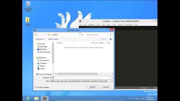The width and height of the screenshot is (180, 101).
Task: Open the Tipo file type dropdown
Action: click(x=81, y=81)
